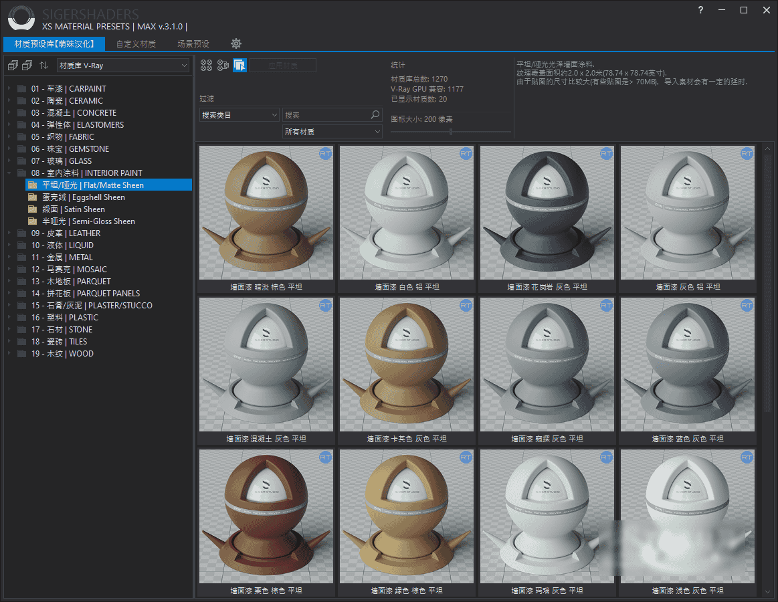Click the RT badge on 墙面漆 栗色 棕色 平坦
Viewport: 778px width, 602px height.
point(326,458)
